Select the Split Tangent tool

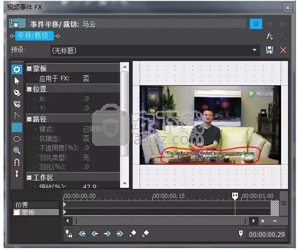[17, 116]
